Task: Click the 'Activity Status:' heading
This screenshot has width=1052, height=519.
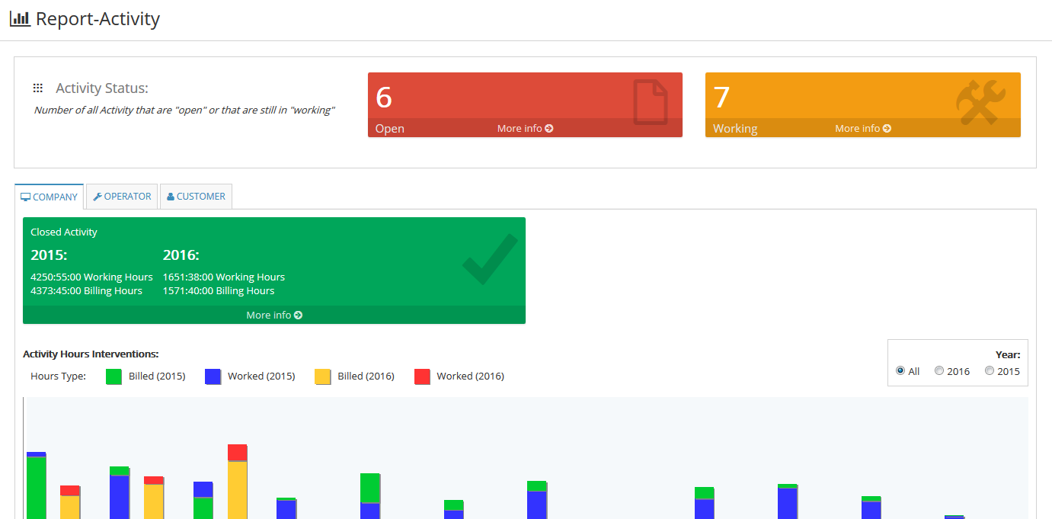Action: pyautogui.click(x=102, y=88)
